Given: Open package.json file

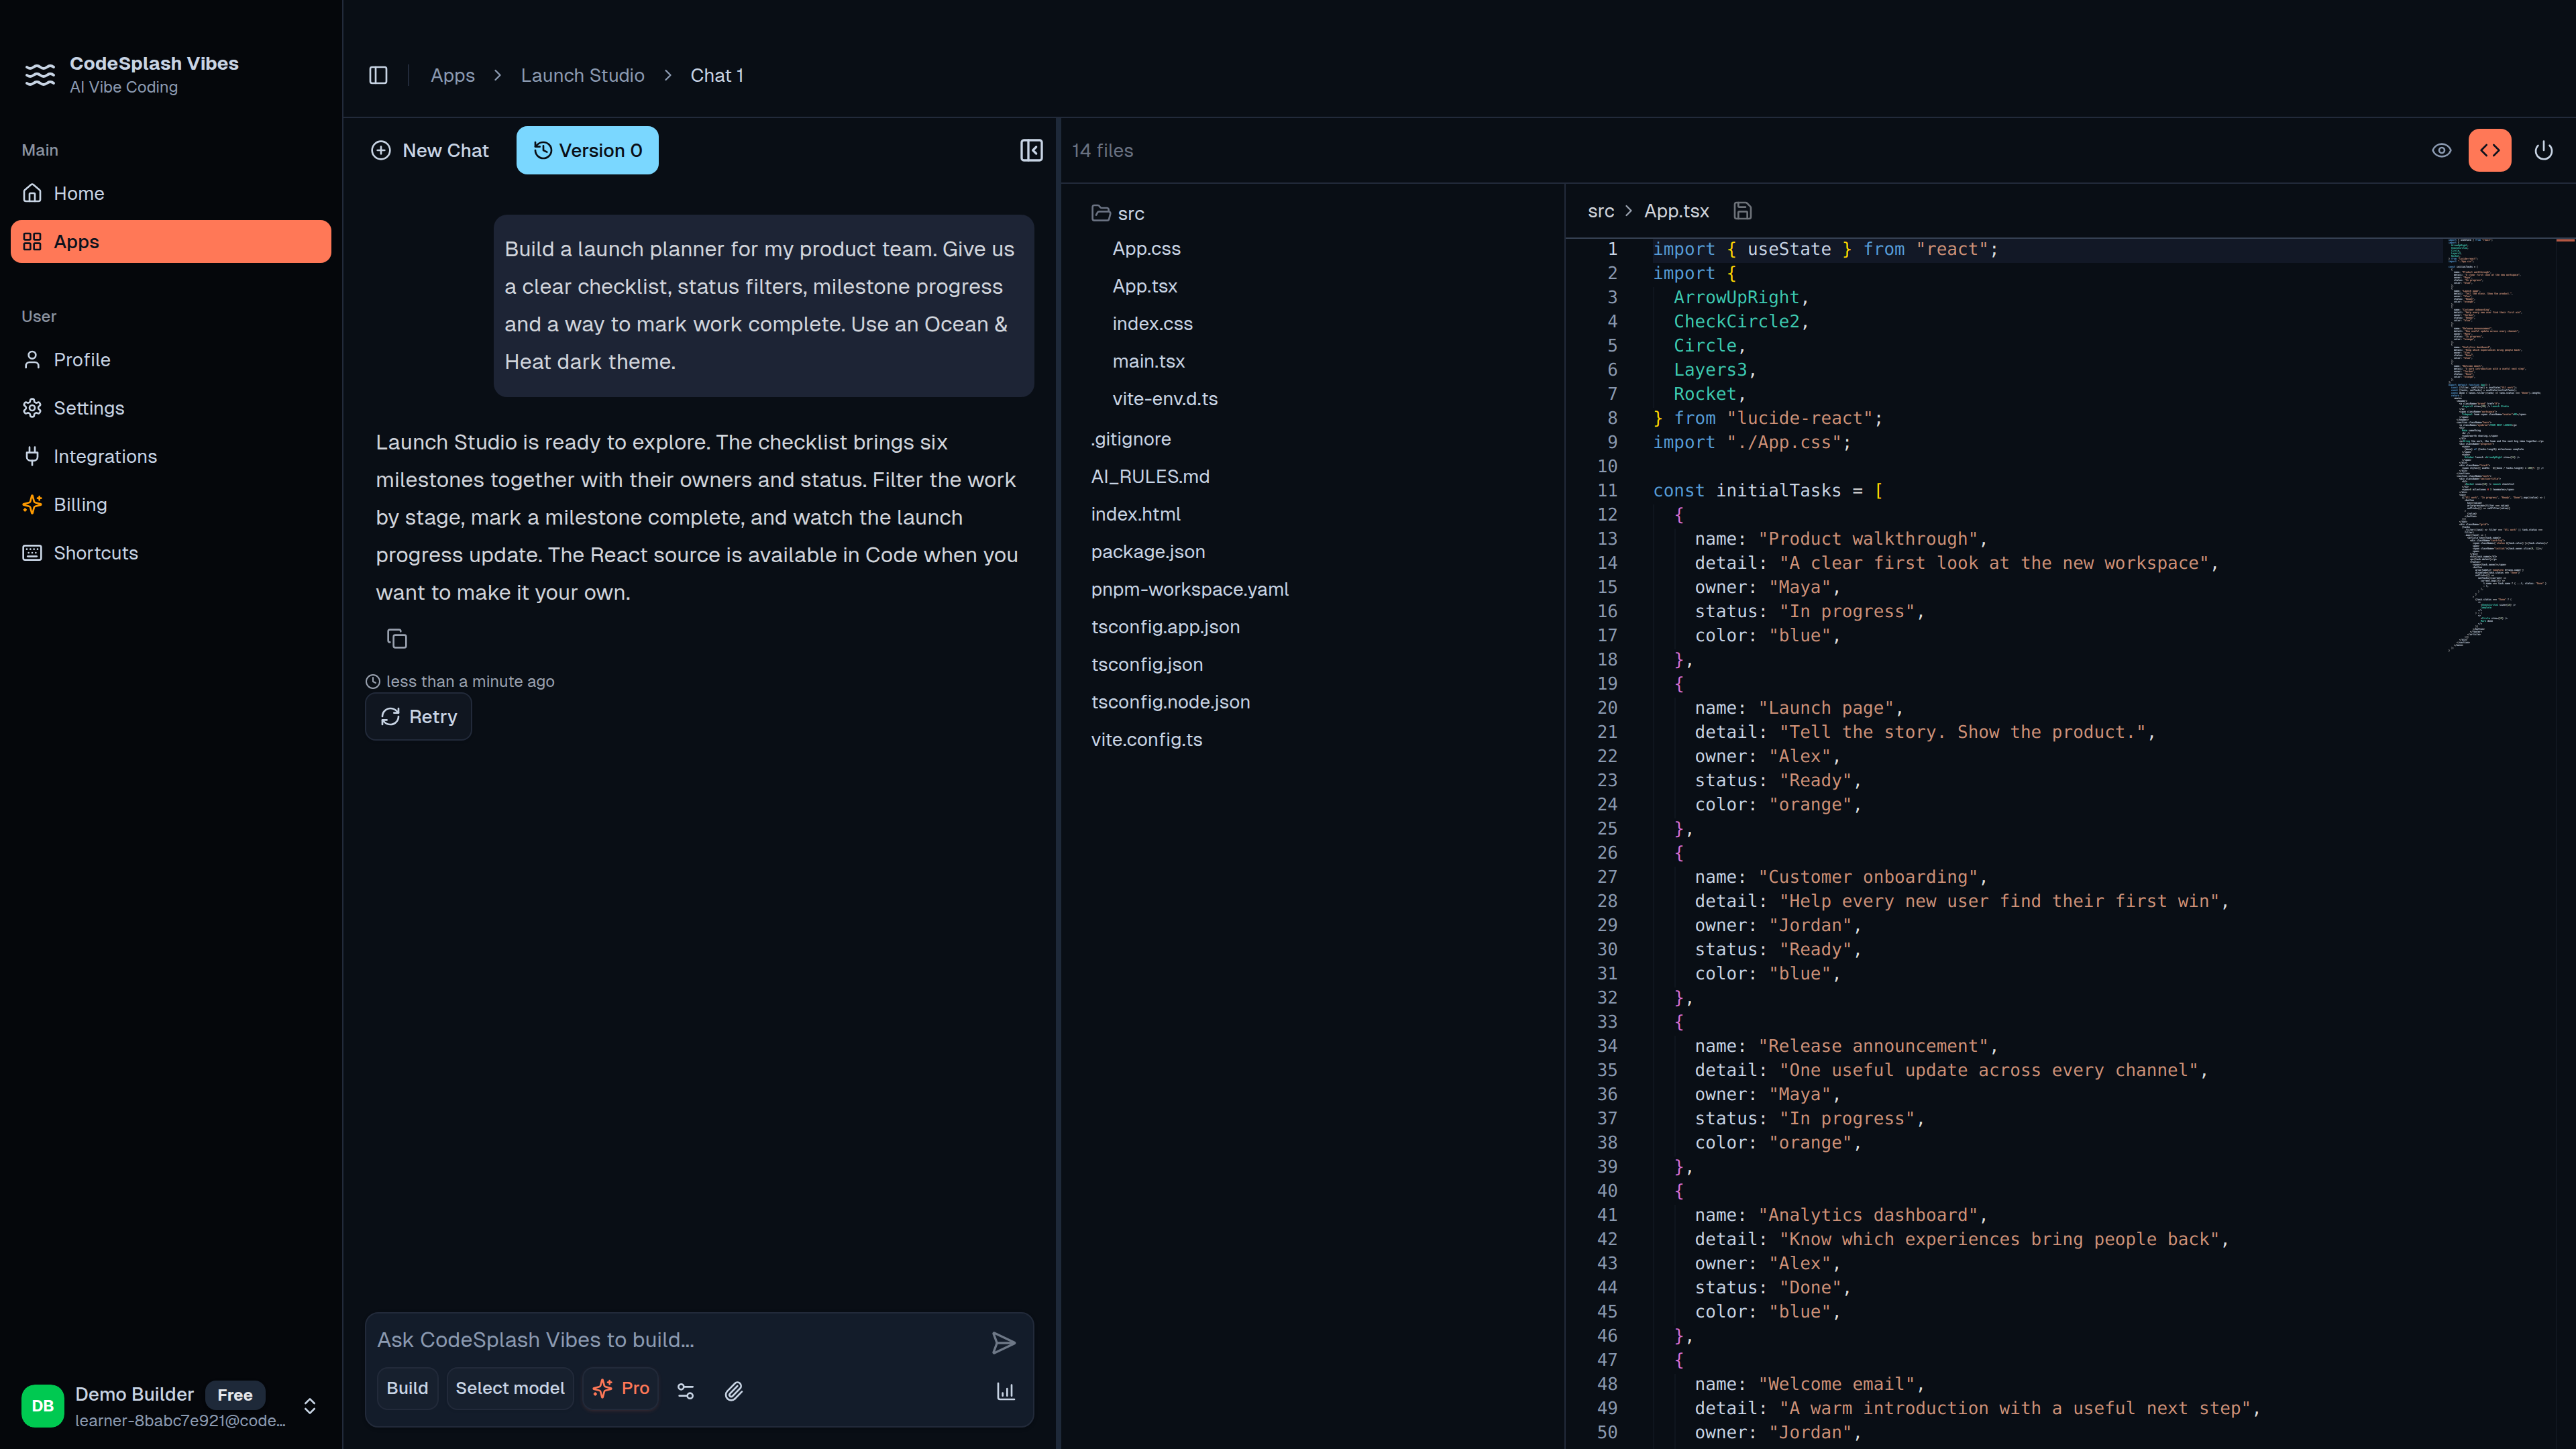Looking at the screenshot, I should pyautogui.click(x=1147, y=551).
